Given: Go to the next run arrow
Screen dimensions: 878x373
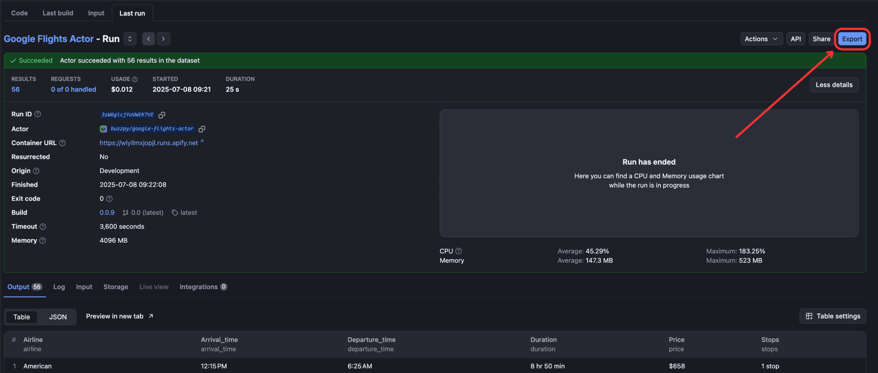Looking at the screenshot, I should (x=163, y=39).
